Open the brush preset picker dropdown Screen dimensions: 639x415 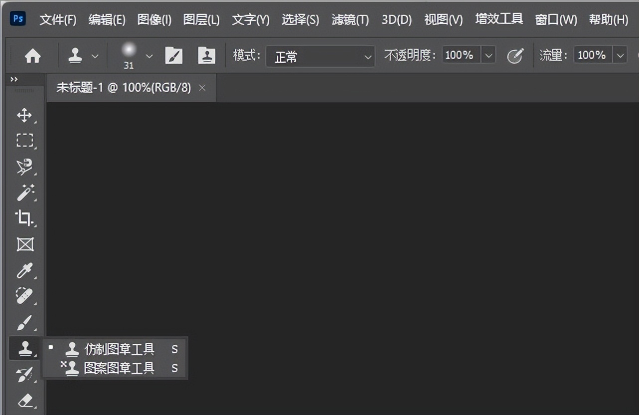pos(149,55)
